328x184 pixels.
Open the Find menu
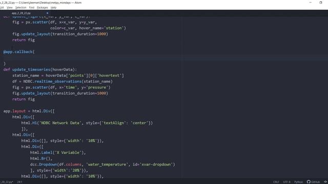coord(32,8)
